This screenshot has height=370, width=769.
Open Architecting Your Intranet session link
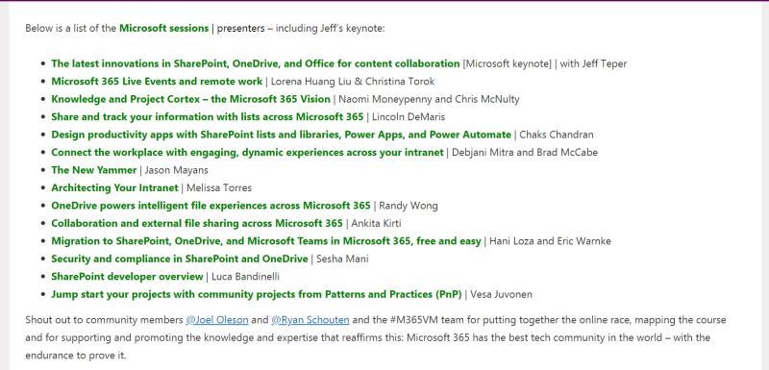[114, 187]
